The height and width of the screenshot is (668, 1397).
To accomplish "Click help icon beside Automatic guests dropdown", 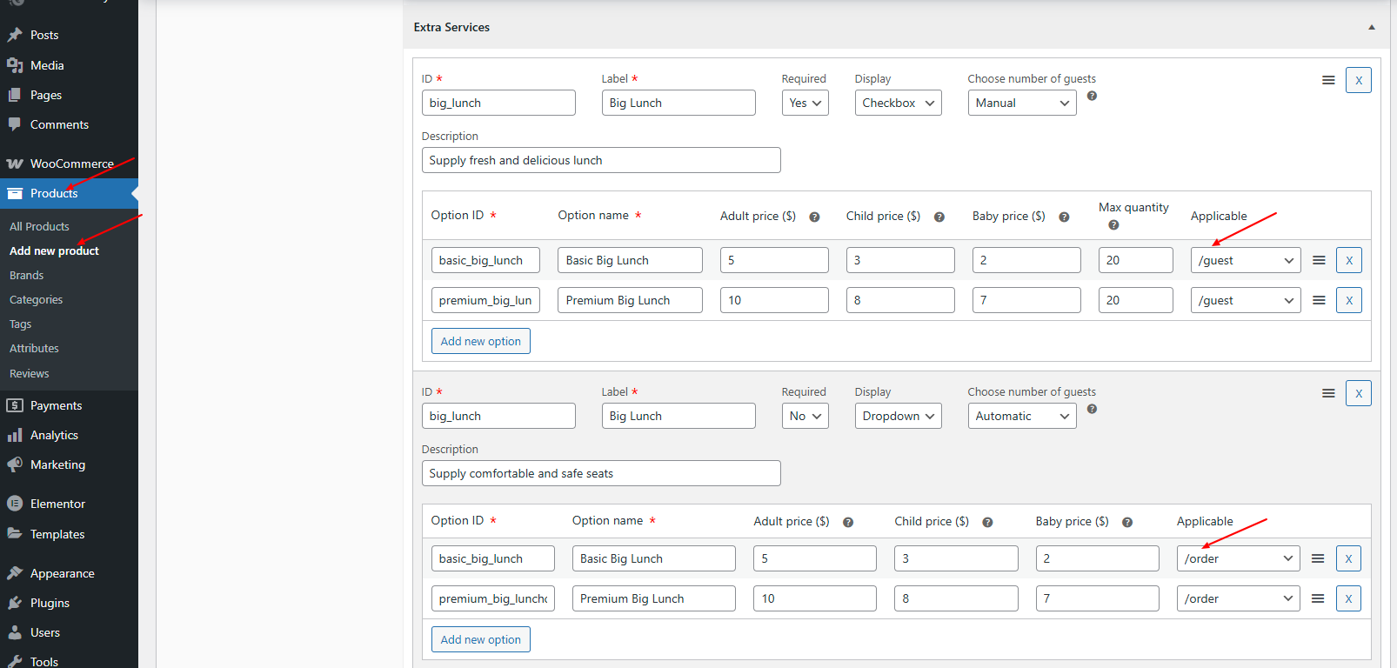I will (x=1092, y=409).
